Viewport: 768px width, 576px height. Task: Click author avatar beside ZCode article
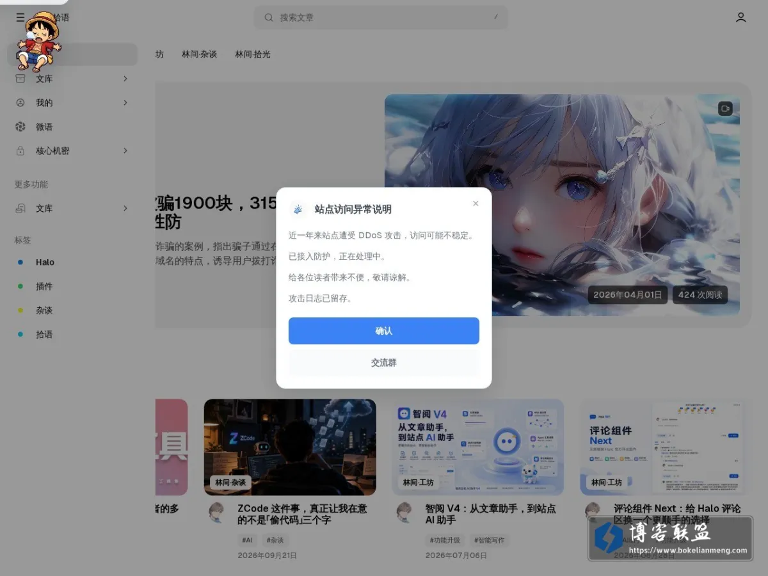(x=217, y=512)
